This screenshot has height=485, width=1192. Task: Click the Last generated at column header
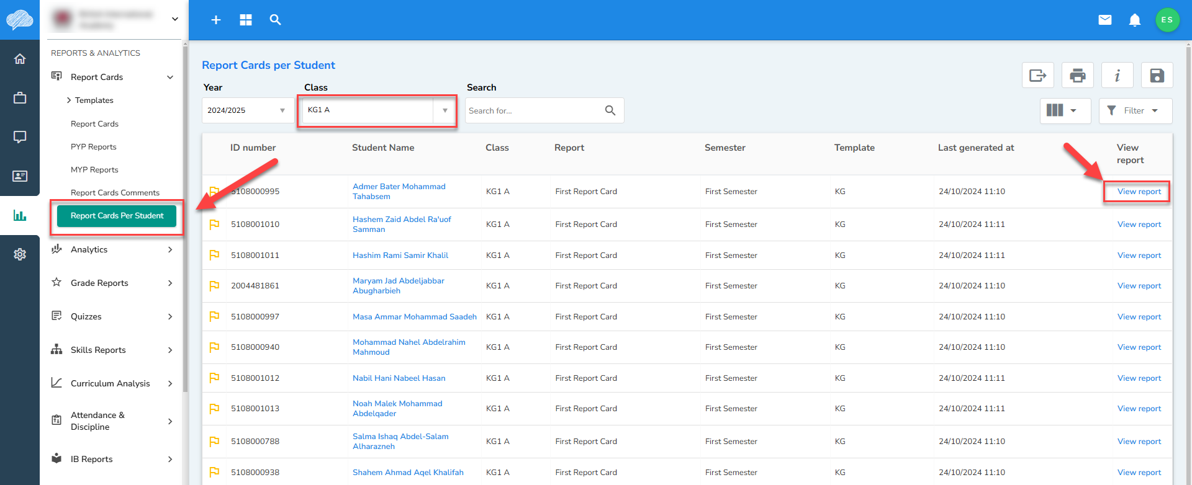976,148
